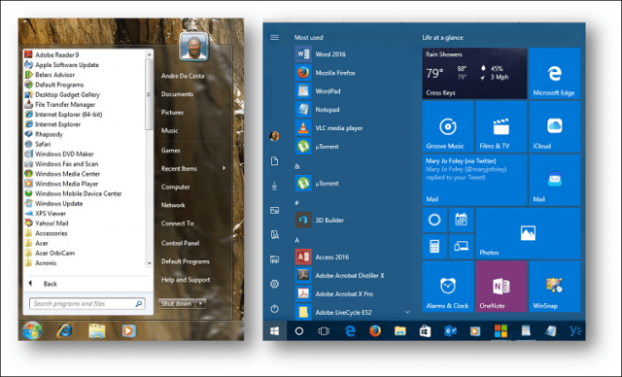The height and width of the screenshot is (377, 622).
Task: Open Default Programs in right Start pane
Action: point(186,261)
